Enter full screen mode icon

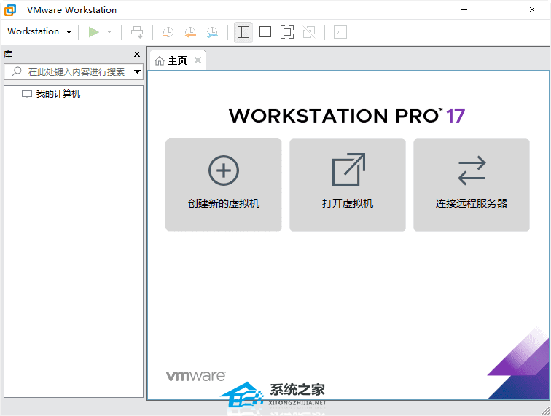287,31
